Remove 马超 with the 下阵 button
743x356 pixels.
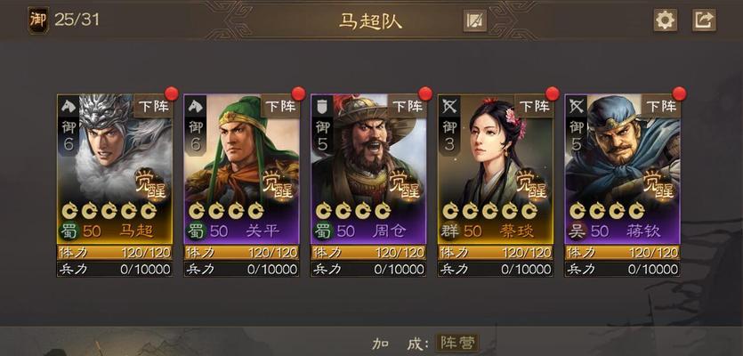[153, 106]
